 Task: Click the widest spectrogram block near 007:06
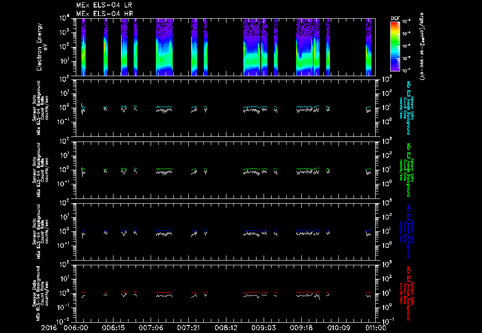pos(164,47)
